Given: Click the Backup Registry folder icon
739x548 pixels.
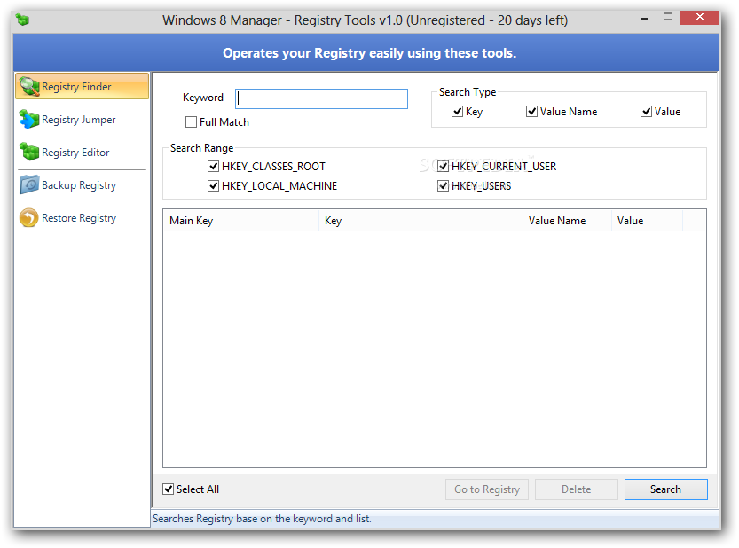Looking at the screenshot, I should (x=29, y=184).
